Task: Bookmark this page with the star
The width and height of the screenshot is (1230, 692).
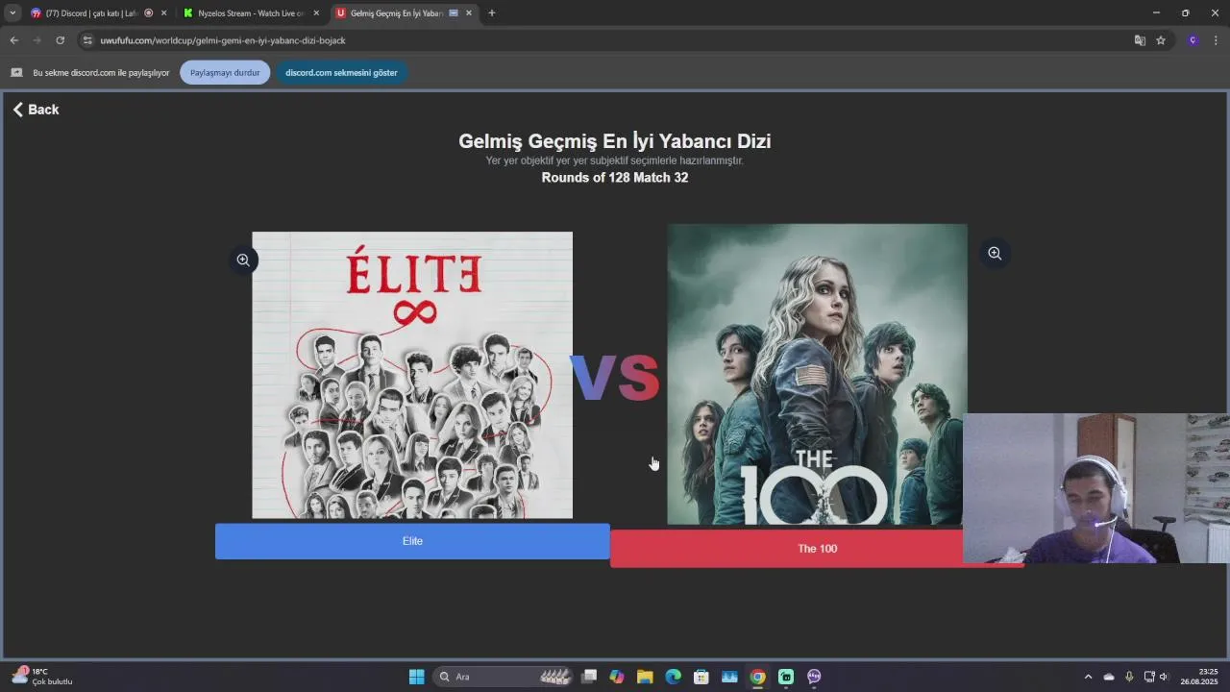Action: (x=1161, y=40)
